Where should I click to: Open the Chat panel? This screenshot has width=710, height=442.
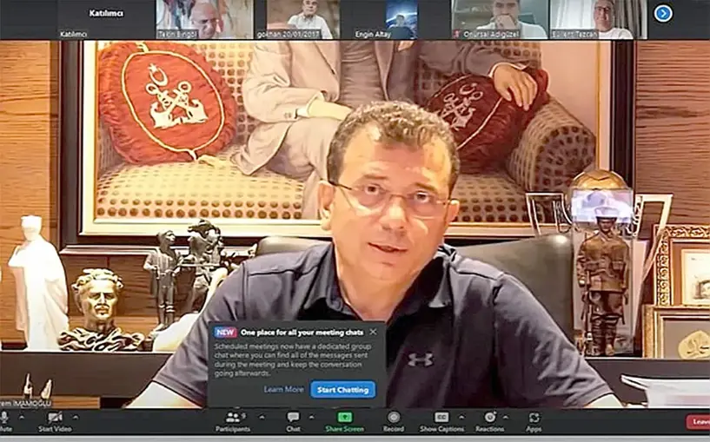tap(293, 420)
